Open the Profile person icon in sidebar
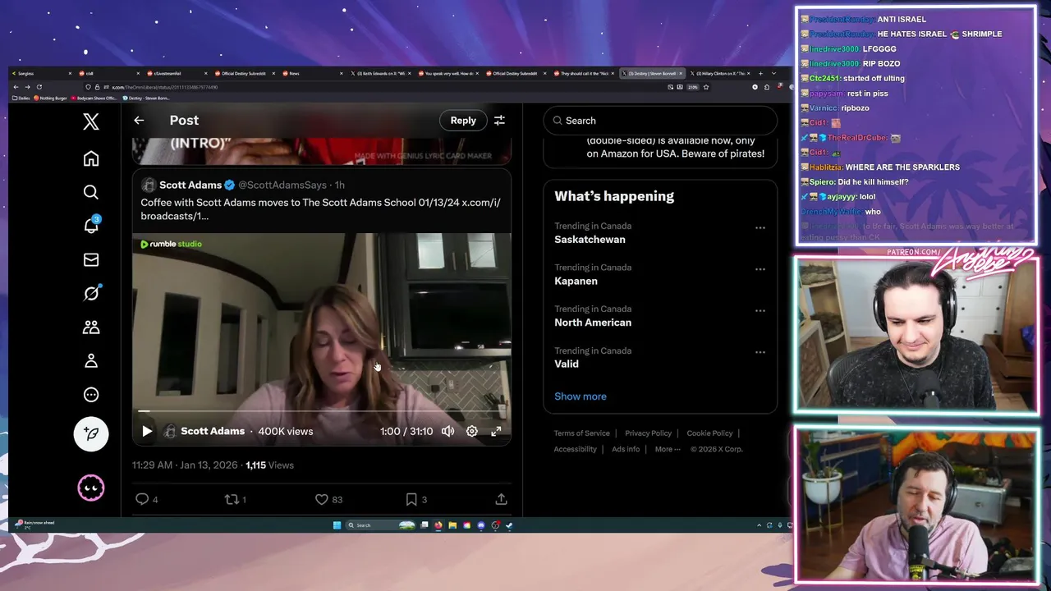The width and height of the screenshot is (1051, 591). tap(91, 360)
